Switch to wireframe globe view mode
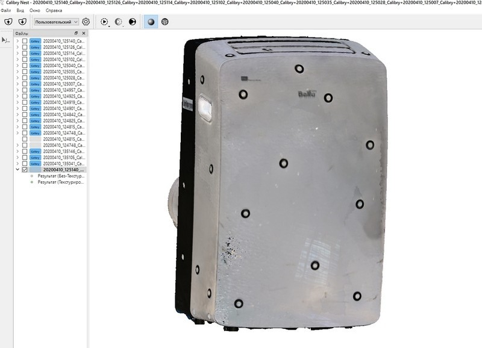This screenshot has width=482, height=348. point(164,22)
